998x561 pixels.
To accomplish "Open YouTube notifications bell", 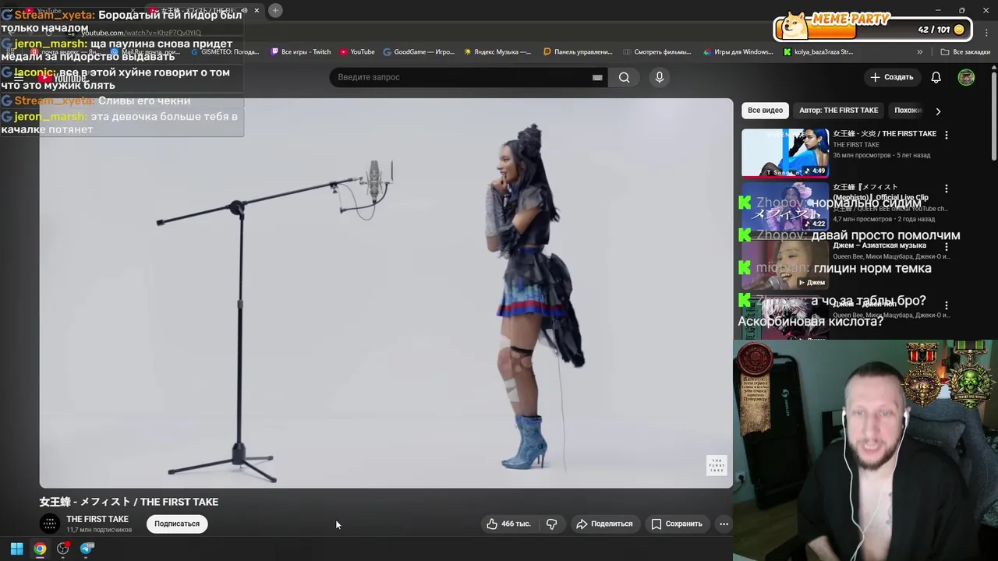I will [x=936, y=77].
